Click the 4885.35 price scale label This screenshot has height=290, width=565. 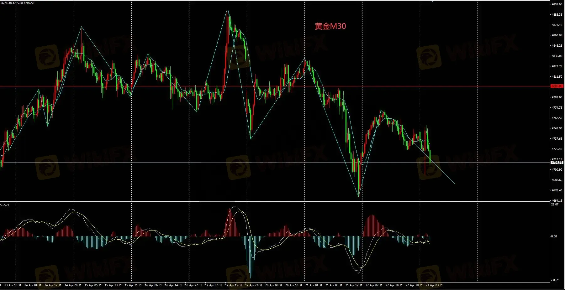[557, 15]
